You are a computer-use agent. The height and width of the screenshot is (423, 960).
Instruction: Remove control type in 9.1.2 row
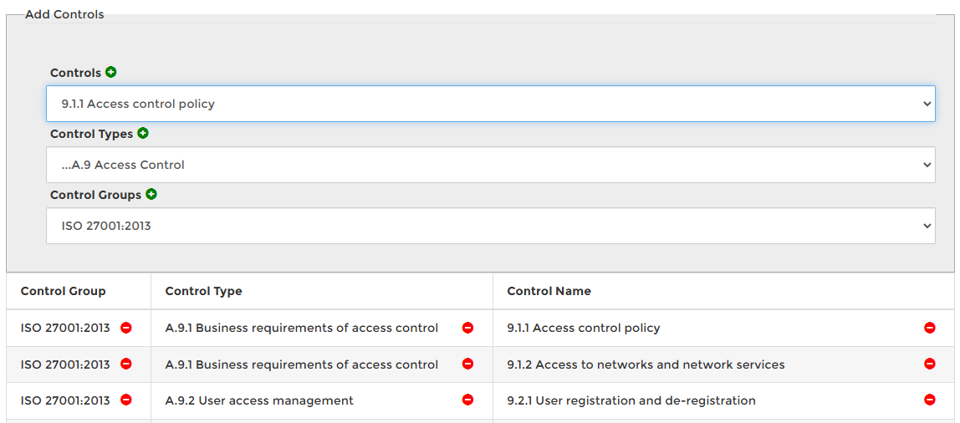pyautogui.click(x=468, y=364)
